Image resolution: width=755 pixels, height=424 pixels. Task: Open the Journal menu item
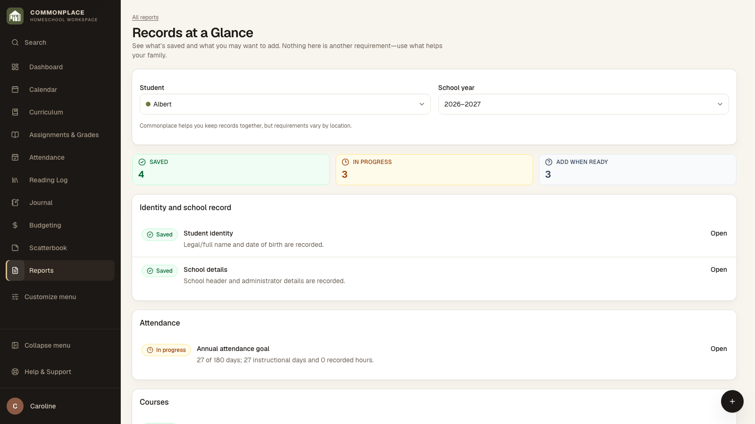click(60, 203)
